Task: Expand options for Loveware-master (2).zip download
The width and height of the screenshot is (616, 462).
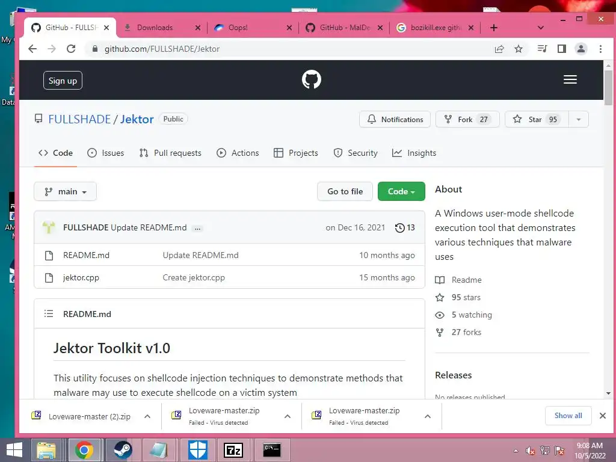Action: (x=147, y=416)
